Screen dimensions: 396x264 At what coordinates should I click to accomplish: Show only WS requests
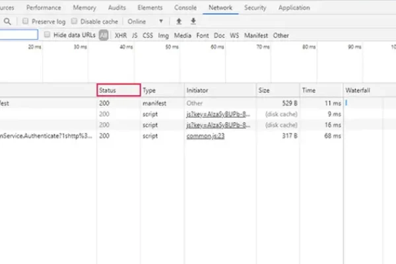[x=235, y=35]
